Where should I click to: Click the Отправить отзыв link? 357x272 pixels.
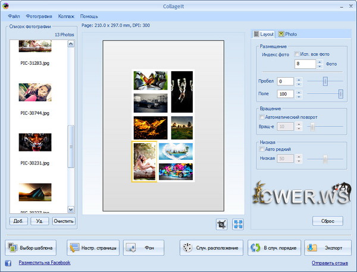click(x=331, y=262)
